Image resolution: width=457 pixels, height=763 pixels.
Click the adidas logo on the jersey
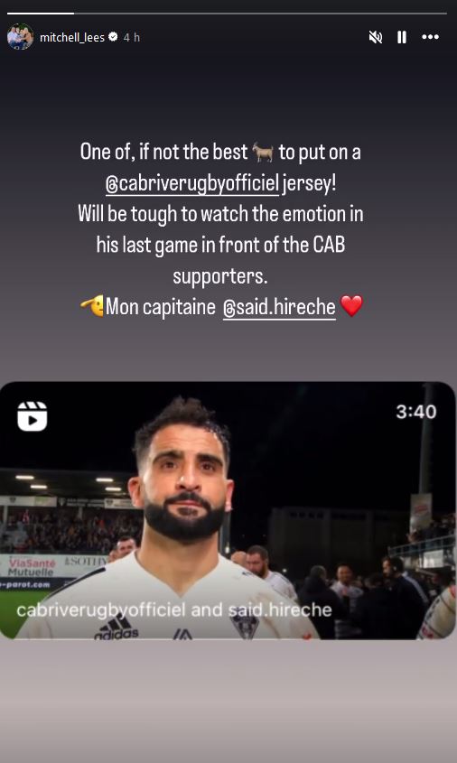pos(117,628)
